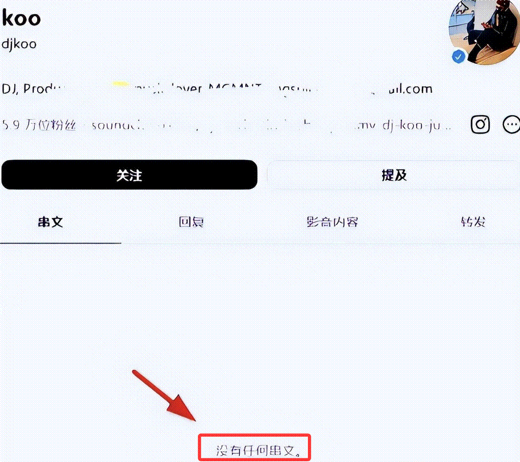Go to the 转发 reposts tab

pos(473,222)
